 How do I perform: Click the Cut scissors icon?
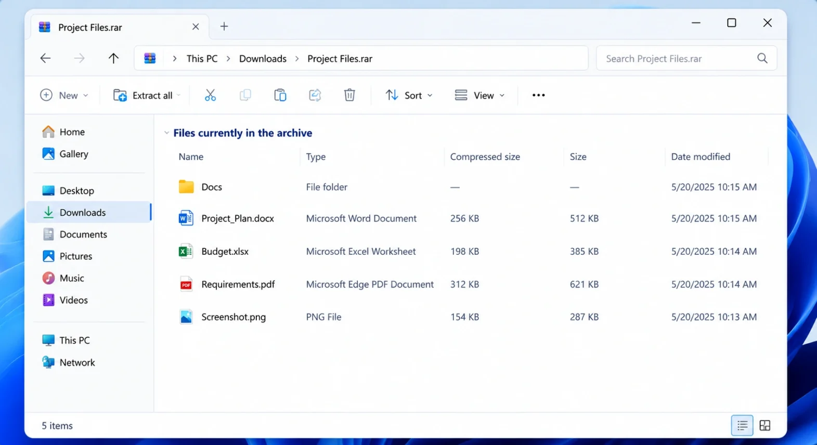click(x=210, y=95)
